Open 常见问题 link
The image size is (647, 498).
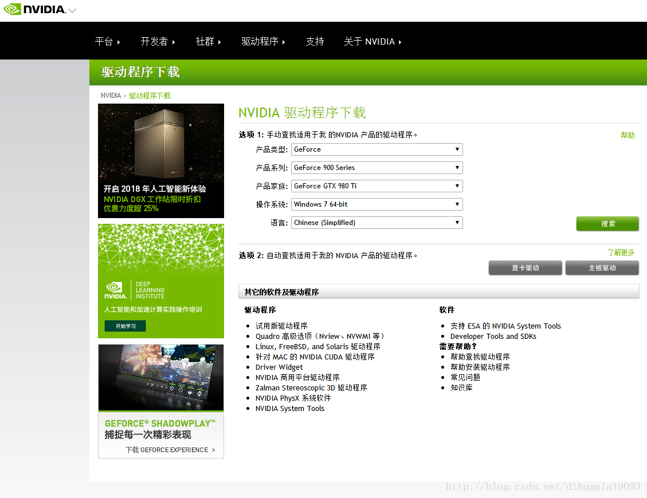click(465, 378)
